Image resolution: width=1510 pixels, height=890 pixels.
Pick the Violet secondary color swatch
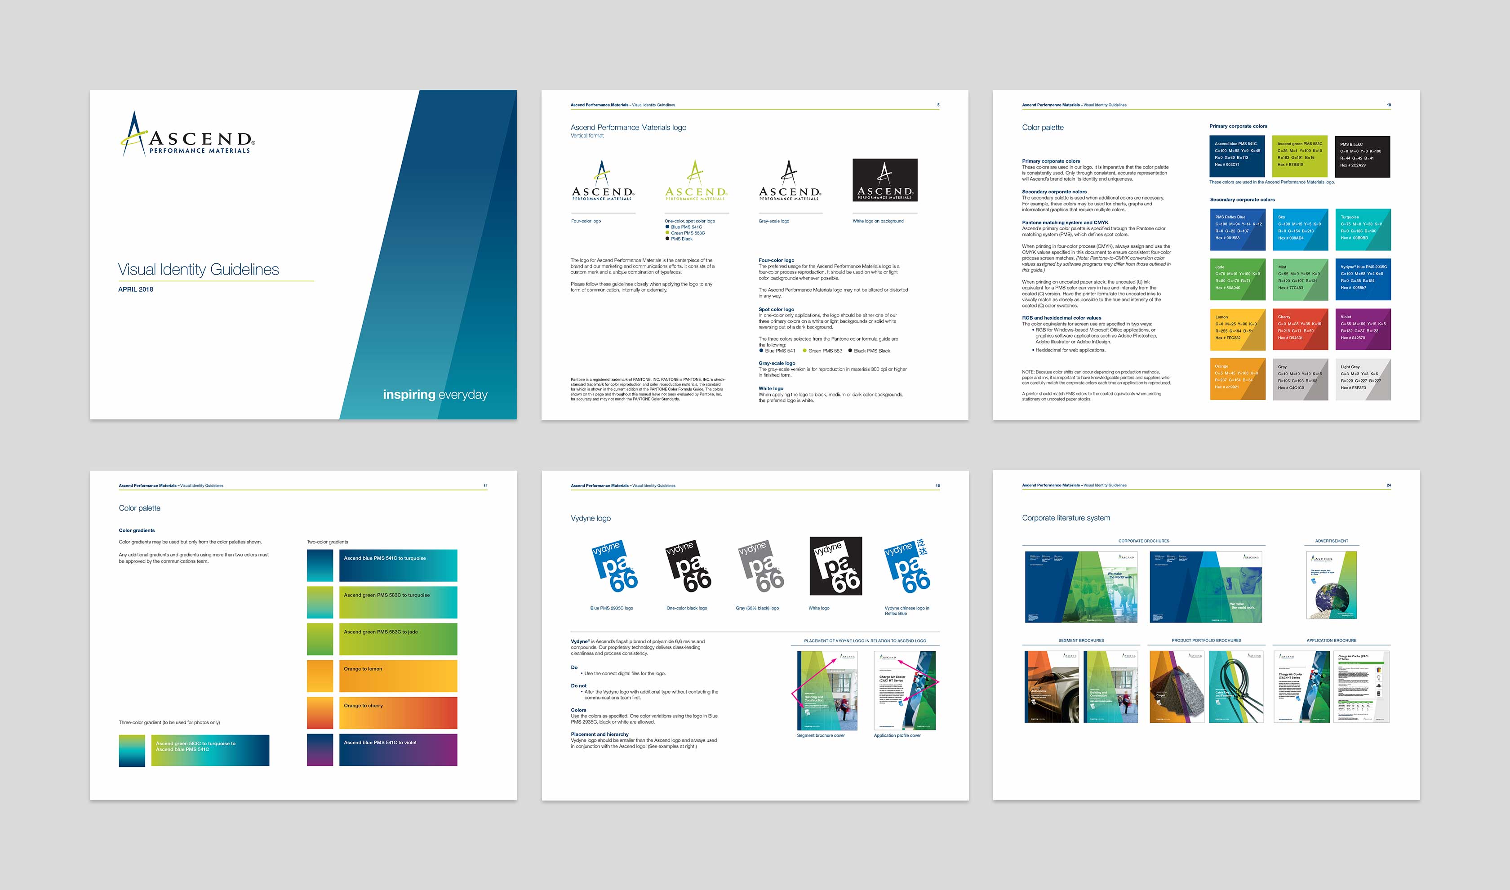tap(1363, 329)
